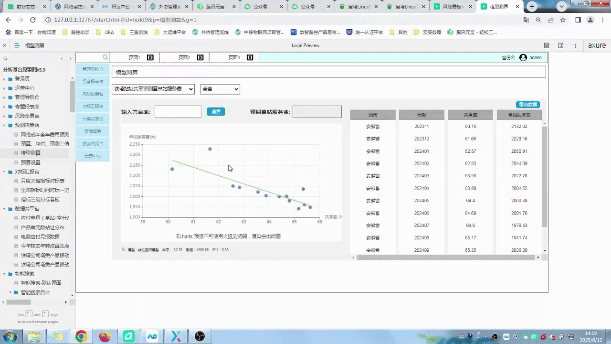Open OBS Studio from the taskbar
Screen dimensions: 611x344
pos(200,336)
